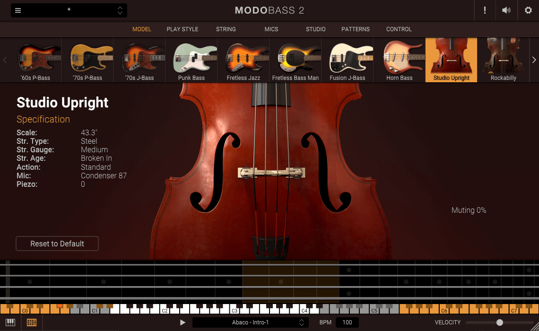Screen dimensions: 539x331
Task: Choose the Fretless Bass Man model
Action: 296,60
